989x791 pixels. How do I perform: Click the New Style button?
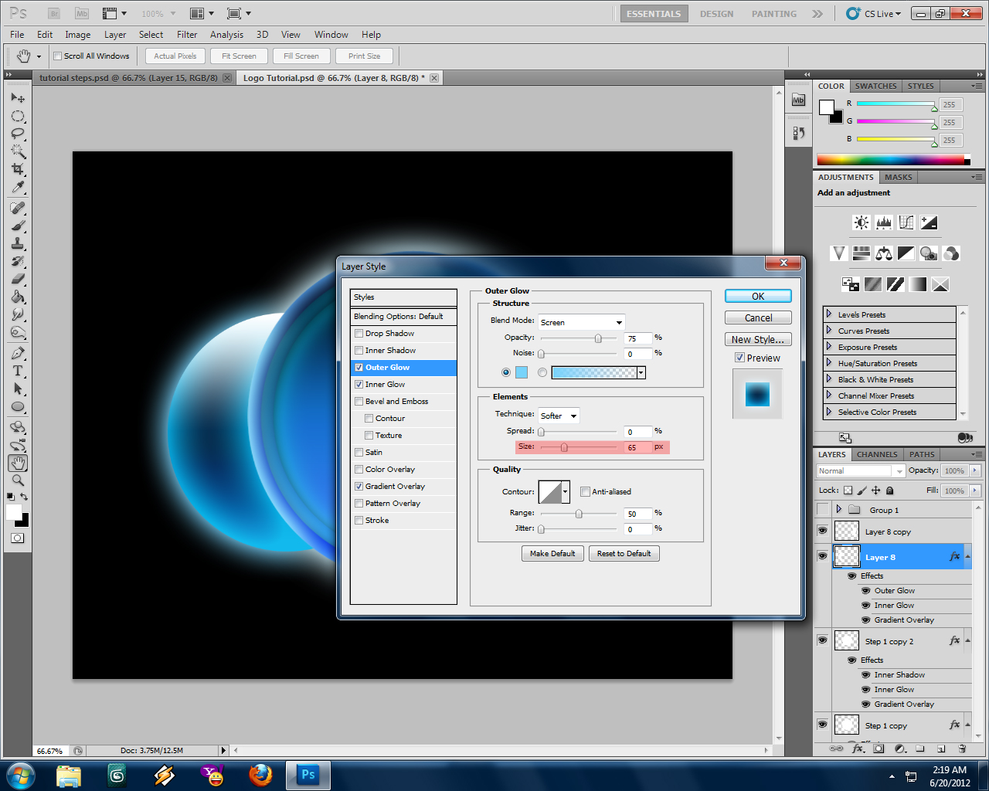tap(758, 339)
